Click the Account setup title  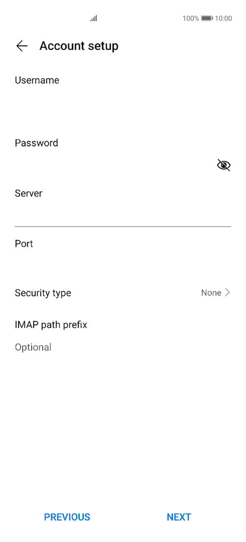click(78, 46)
